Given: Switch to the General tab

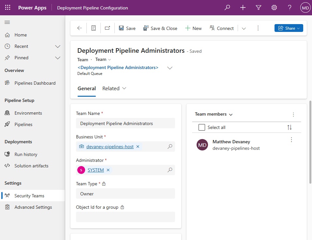Looking at the screenshot, I should pos(86,89).
